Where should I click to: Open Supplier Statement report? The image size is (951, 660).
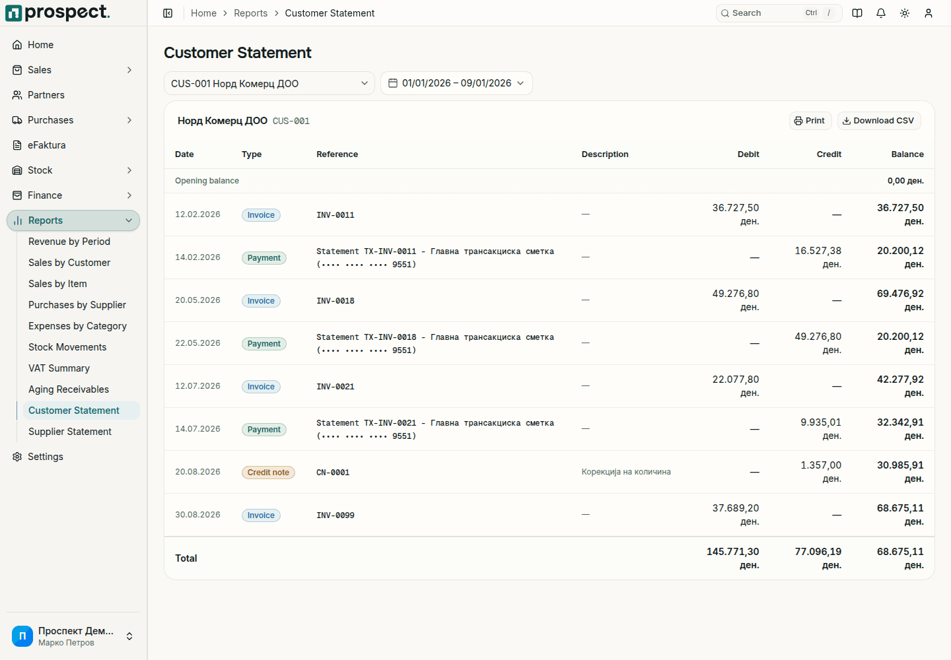[x=70, y=432]
